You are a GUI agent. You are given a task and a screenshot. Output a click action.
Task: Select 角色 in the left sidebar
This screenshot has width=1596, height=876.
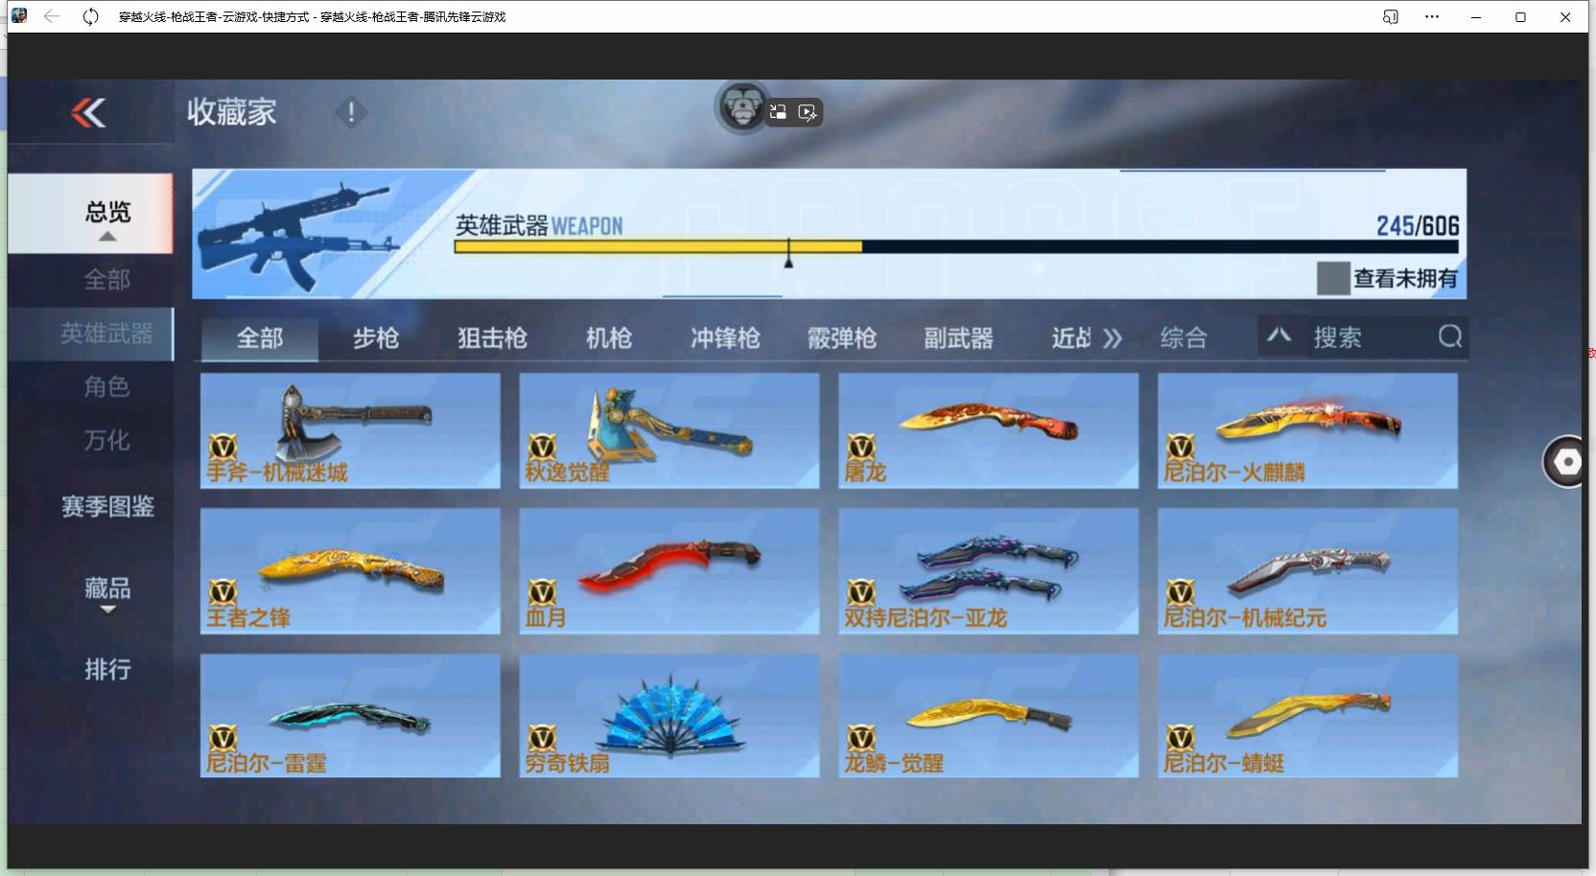[x=106, y=386]
